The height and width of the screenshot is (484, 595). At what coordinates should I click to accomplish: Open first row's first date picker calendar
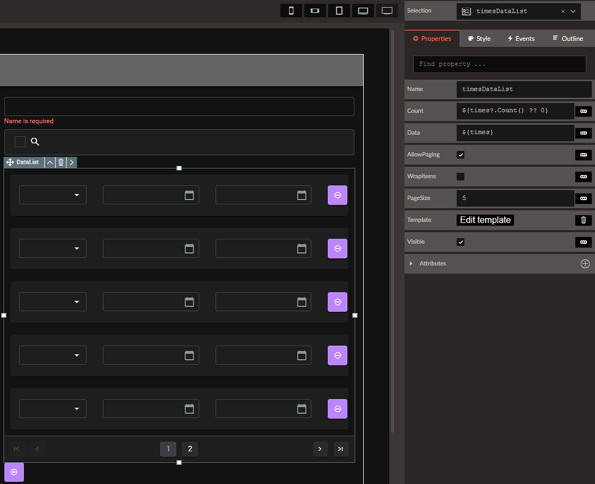click(189, 195)
